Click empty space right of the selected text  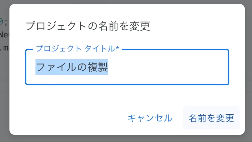169,67
